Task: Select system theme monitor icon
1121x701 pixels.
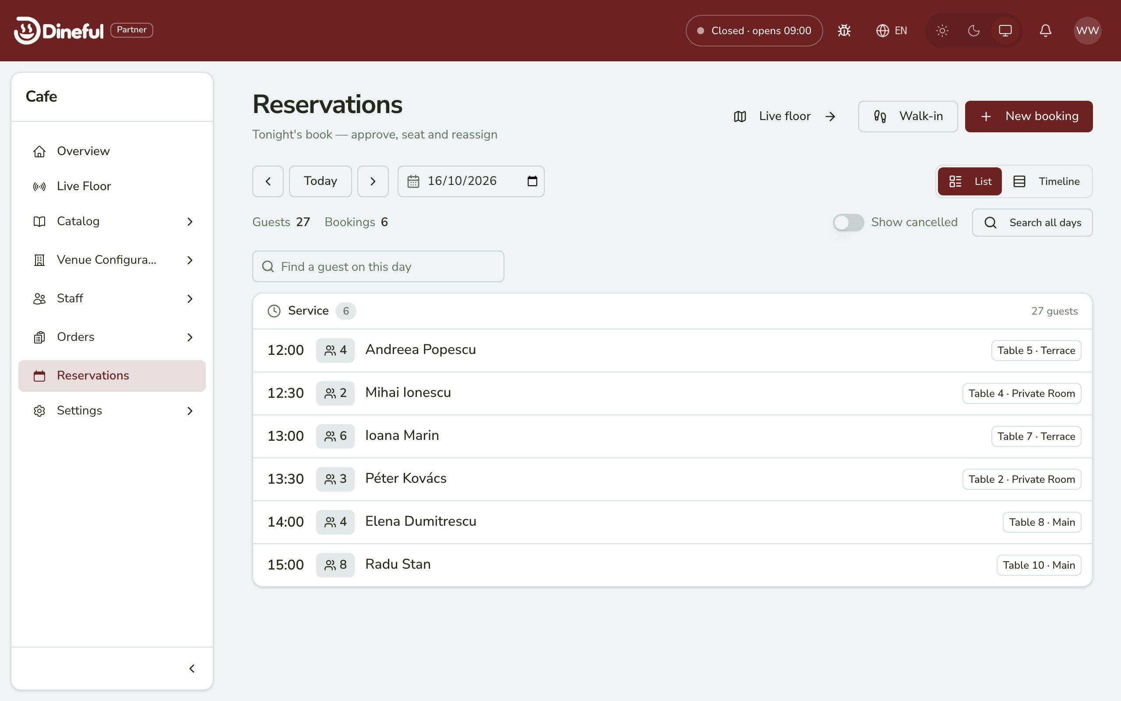Action: (x=1005, y=31)
